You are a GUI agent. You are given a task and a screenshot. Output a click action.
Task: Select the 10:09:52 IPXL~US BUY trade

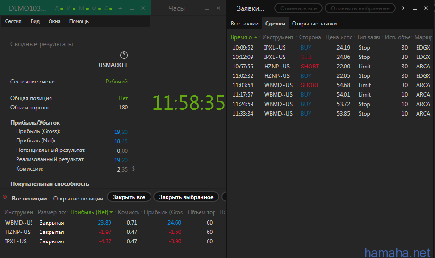click(x=331, y=48)
